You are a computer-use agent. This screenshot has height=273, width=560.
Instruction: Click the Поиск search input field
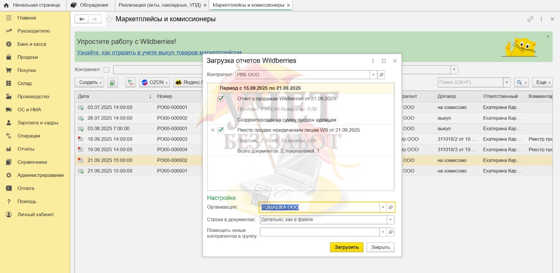470,82
